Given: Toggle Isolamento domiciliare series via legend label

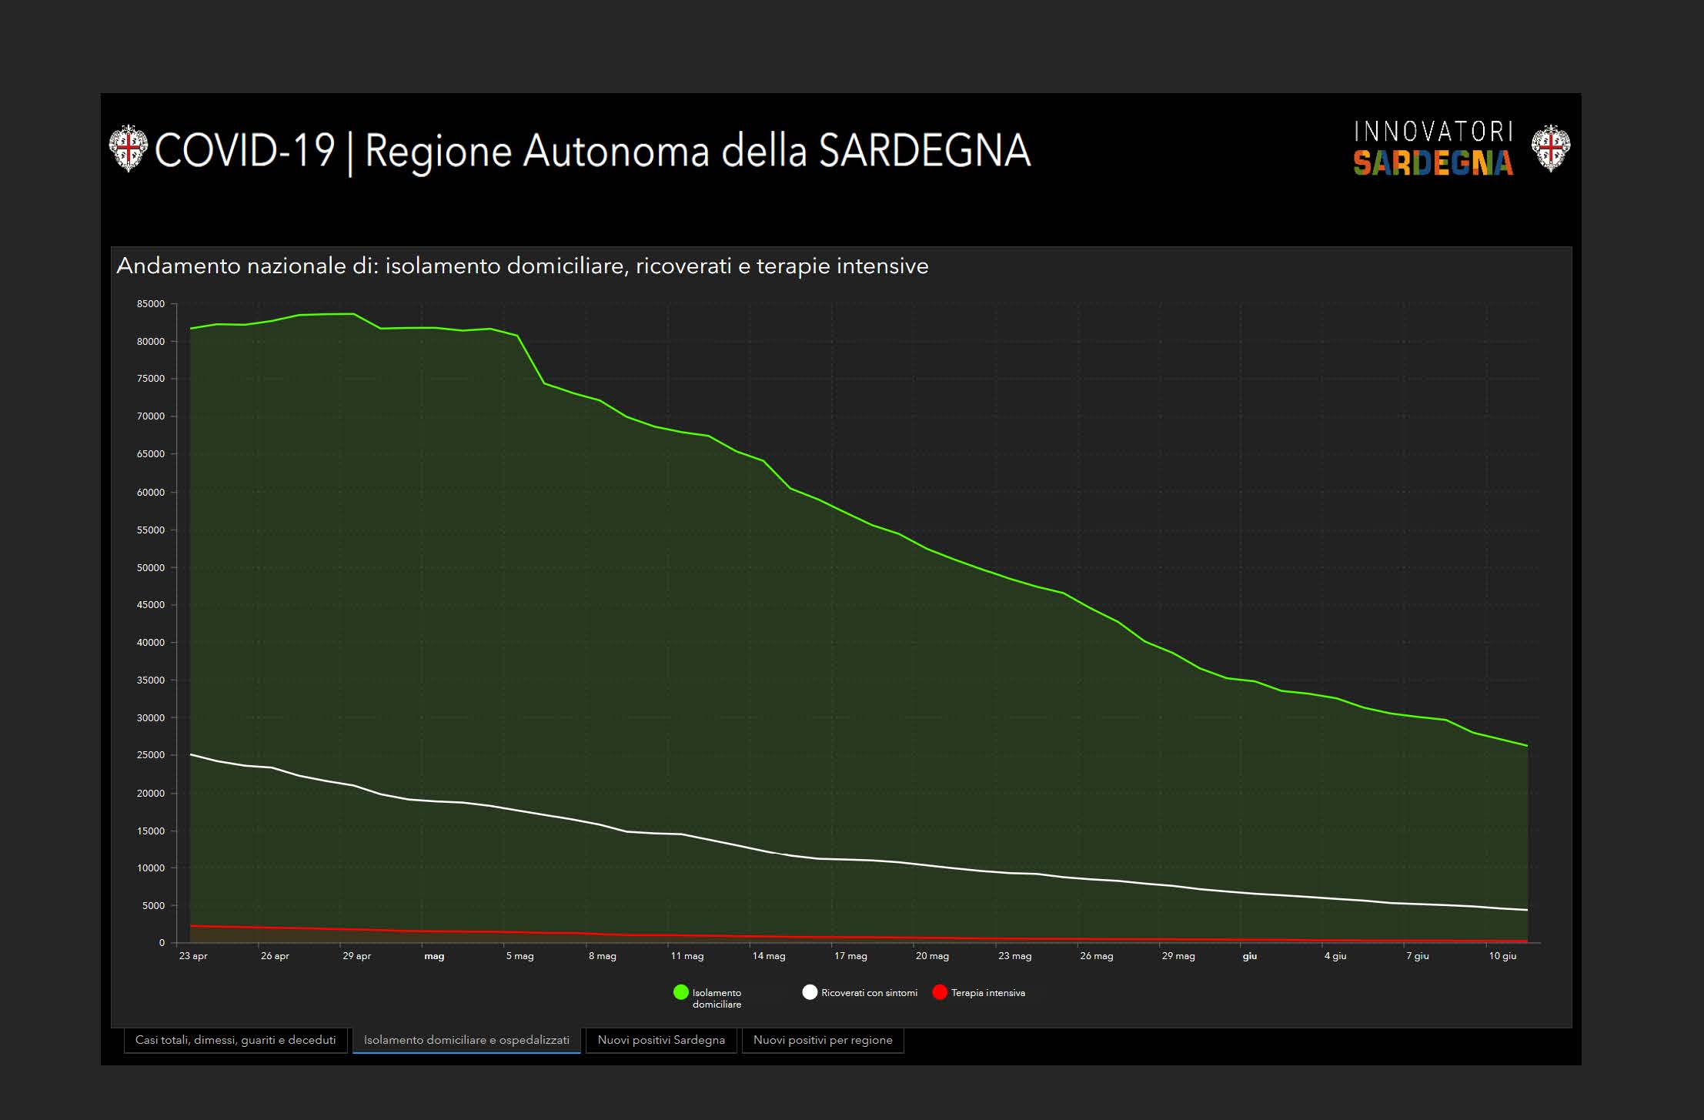Looking at the screenshot, I should [717, 998].
